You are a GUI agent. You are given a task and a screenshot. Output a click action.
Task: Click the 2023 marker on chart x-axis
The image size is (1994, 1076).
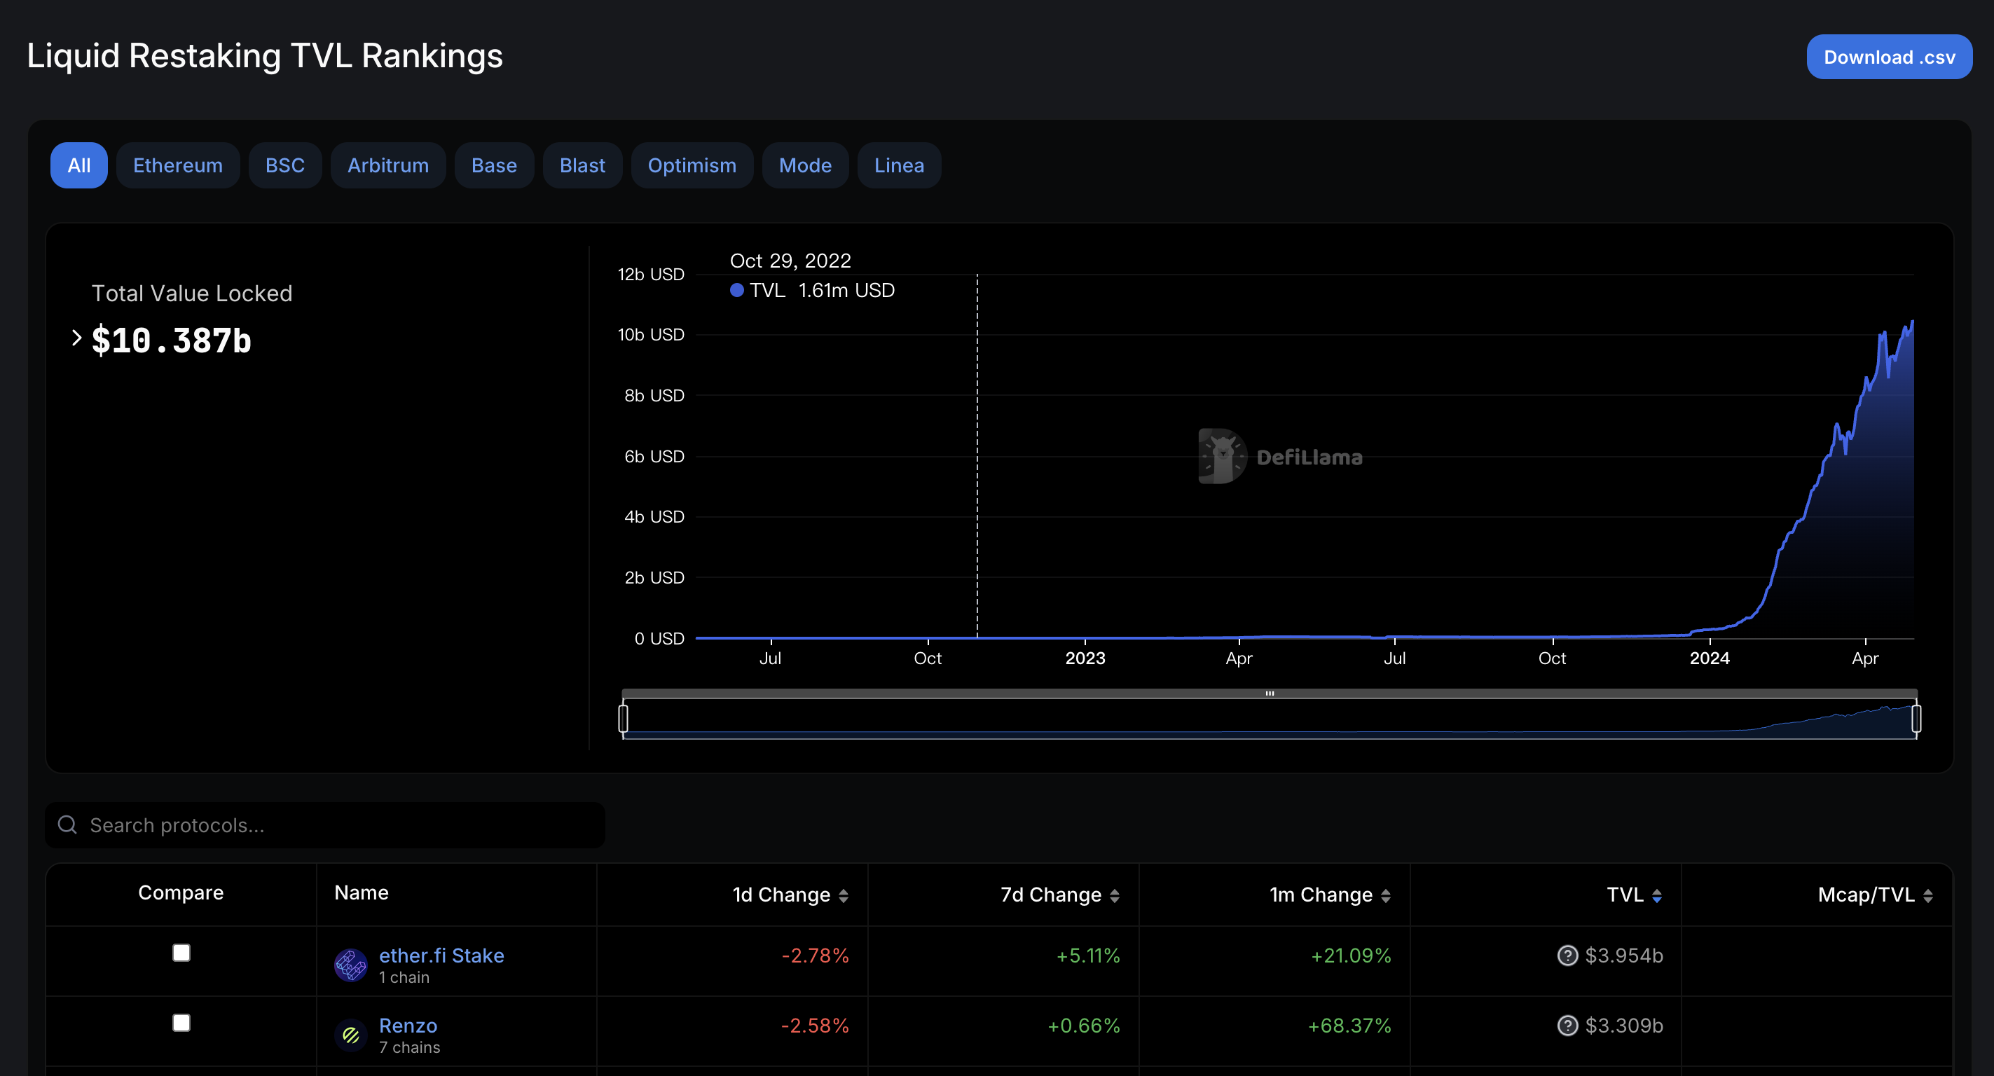click(x=1085, y=658)
